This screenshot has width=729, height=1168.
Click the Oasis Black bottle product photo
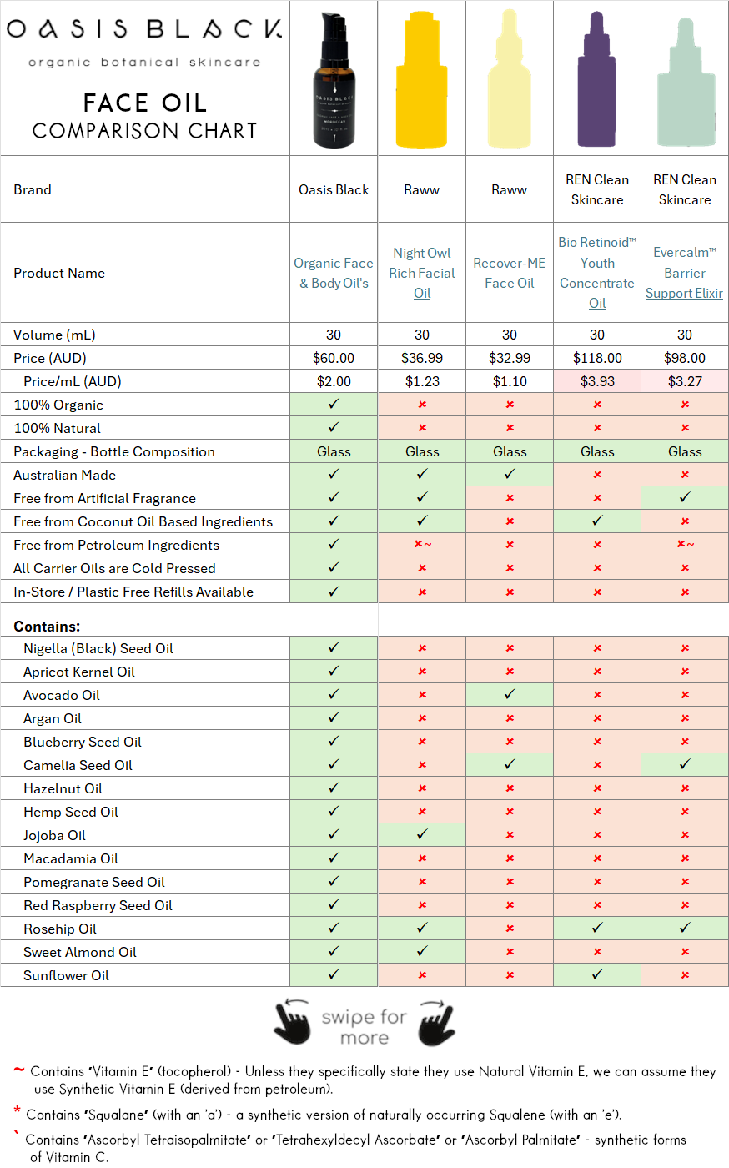click(334, 80)
